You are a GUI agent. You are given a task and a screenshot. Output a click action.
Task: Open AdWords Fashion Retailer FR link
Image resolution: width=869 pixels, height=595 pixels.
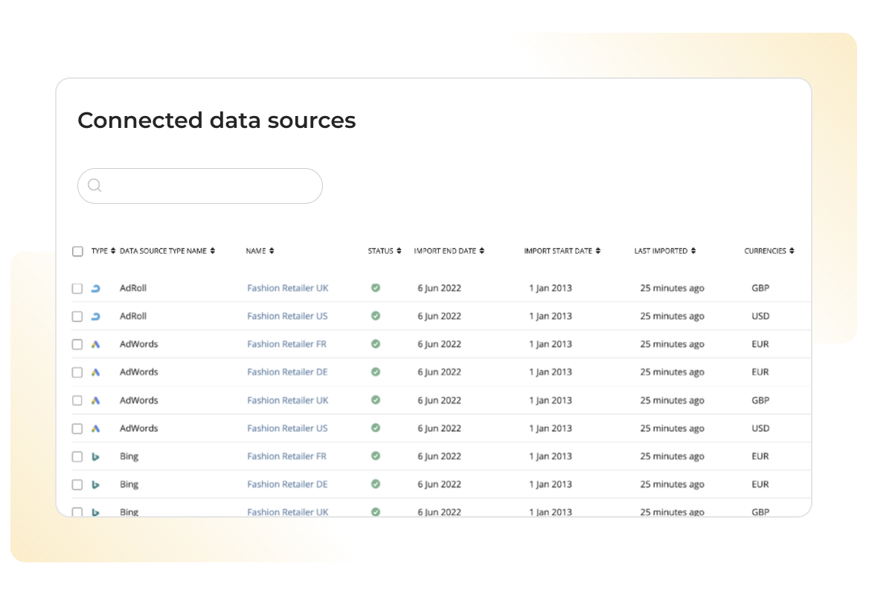[x=286, y=344]
